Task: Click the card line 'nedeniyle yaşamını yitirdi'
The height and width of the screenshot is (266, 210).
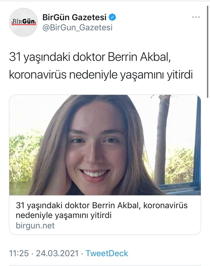Action: coord(64,215)
